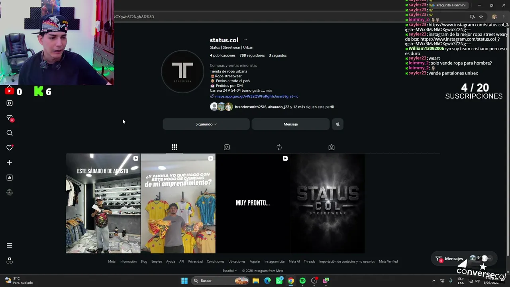This screenshot has height=287, width=510.
Task: Create a new post with the plus icon
Action: [x=10, y=163]
